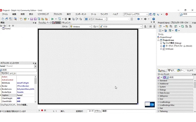Image resolution: width=196 pixels, height=122 pixels.
Task: Click the Object Inspector search field
Action: (18, 70)
